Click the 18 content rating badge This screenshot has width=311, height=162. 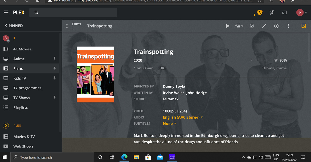(x=162, y=68)
